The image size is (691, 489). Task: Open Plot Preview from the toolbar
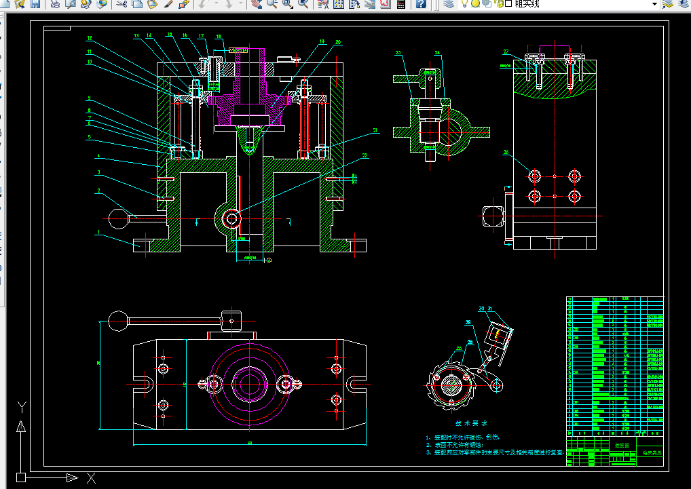(x=70, y=4)
